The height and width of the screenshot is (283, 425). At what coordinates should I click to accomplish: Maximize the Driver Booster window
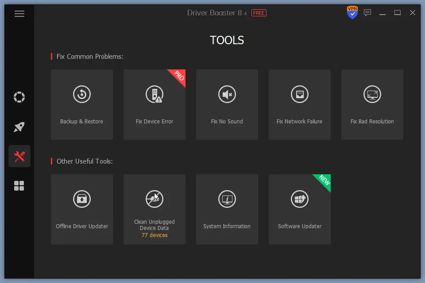pyautogui.click(x=398, y=13)
